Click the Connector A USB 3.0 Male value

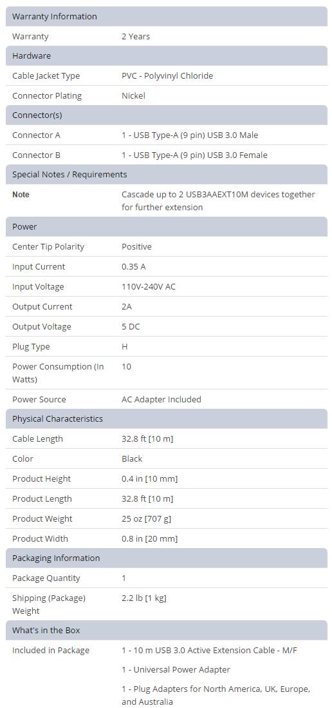click(190, 135)
